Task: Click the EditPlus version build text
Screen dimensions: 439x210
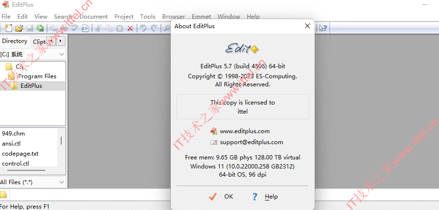Action: pos(243,66)
